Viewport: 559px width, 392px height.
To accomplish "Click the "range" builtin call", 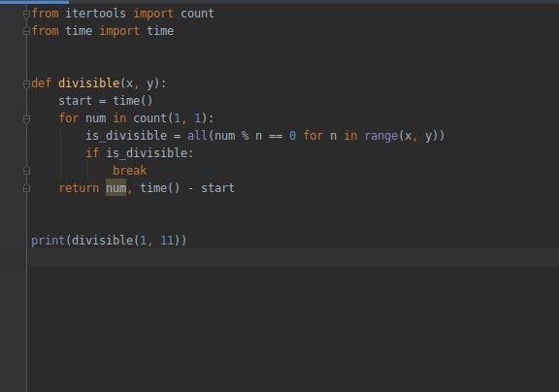I will (x=381, y=136).
